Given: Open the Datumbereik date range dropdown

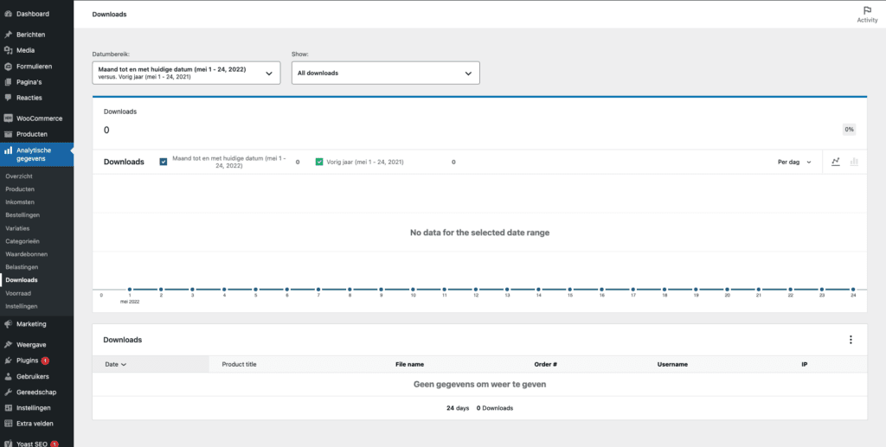Looking at the screenshot, I should point(187,73).
